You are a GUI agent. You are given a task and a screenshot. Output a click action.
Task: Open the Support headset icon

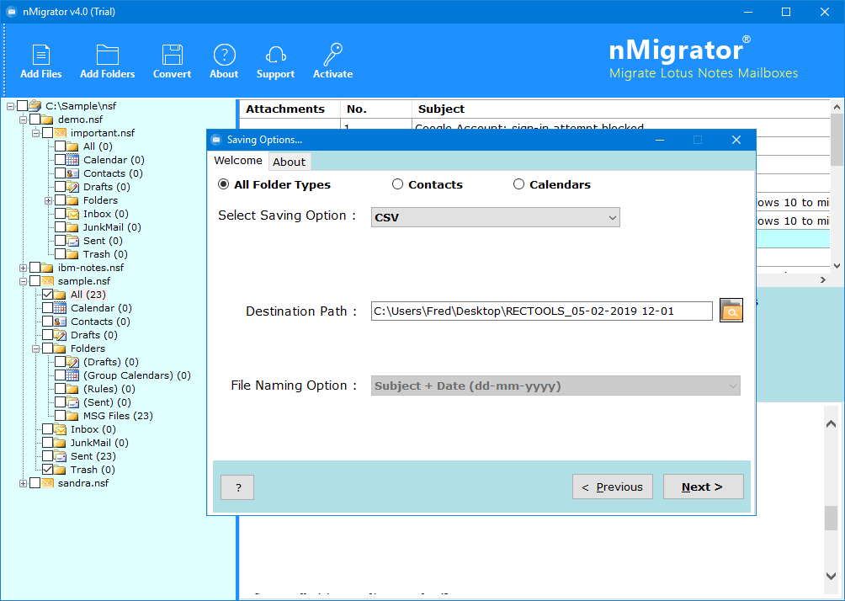pyautogui.click(x=275, y=55)
